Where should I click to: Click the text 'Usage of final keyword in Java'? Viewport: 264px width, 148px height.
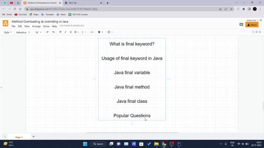(x=132, y=58)
